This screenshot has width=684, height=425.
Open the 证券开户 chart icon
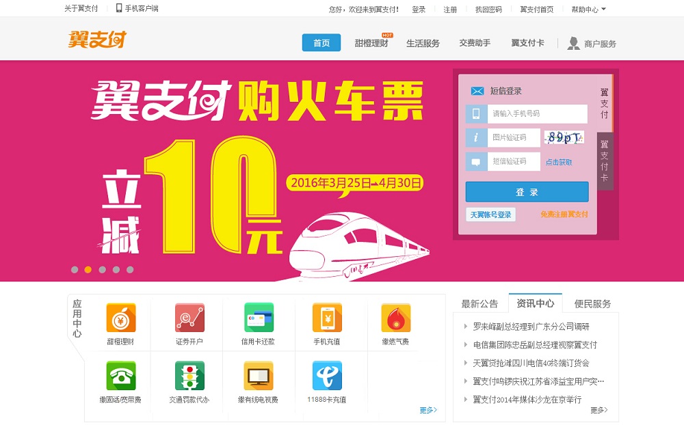(189, 318)
